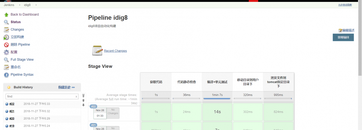Click the gear icon beside 配置

point(6,52)
